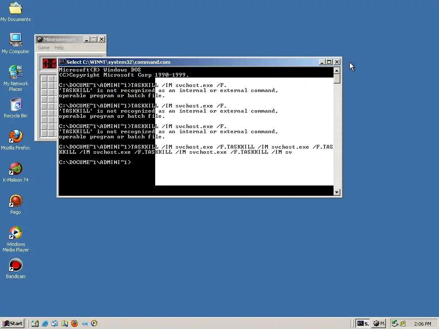Launch Firefox from the quick launch bar
Screen dimensions: 439x329
(75, 323)
